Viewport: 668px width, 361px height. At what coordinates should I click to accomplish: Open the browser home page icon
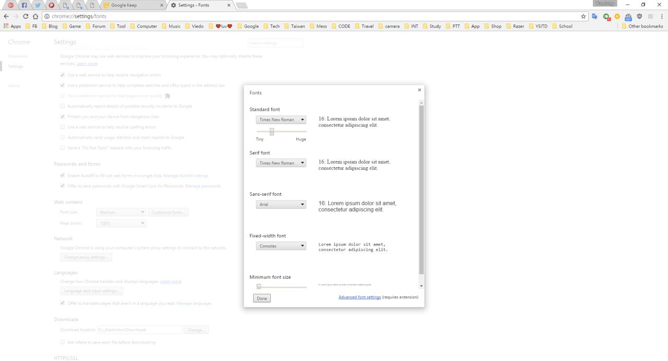point(35,16)
